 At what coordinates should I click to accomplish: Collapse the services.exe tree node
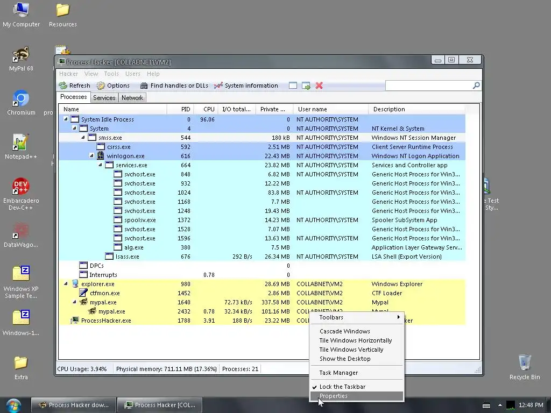tap(100, 165)
